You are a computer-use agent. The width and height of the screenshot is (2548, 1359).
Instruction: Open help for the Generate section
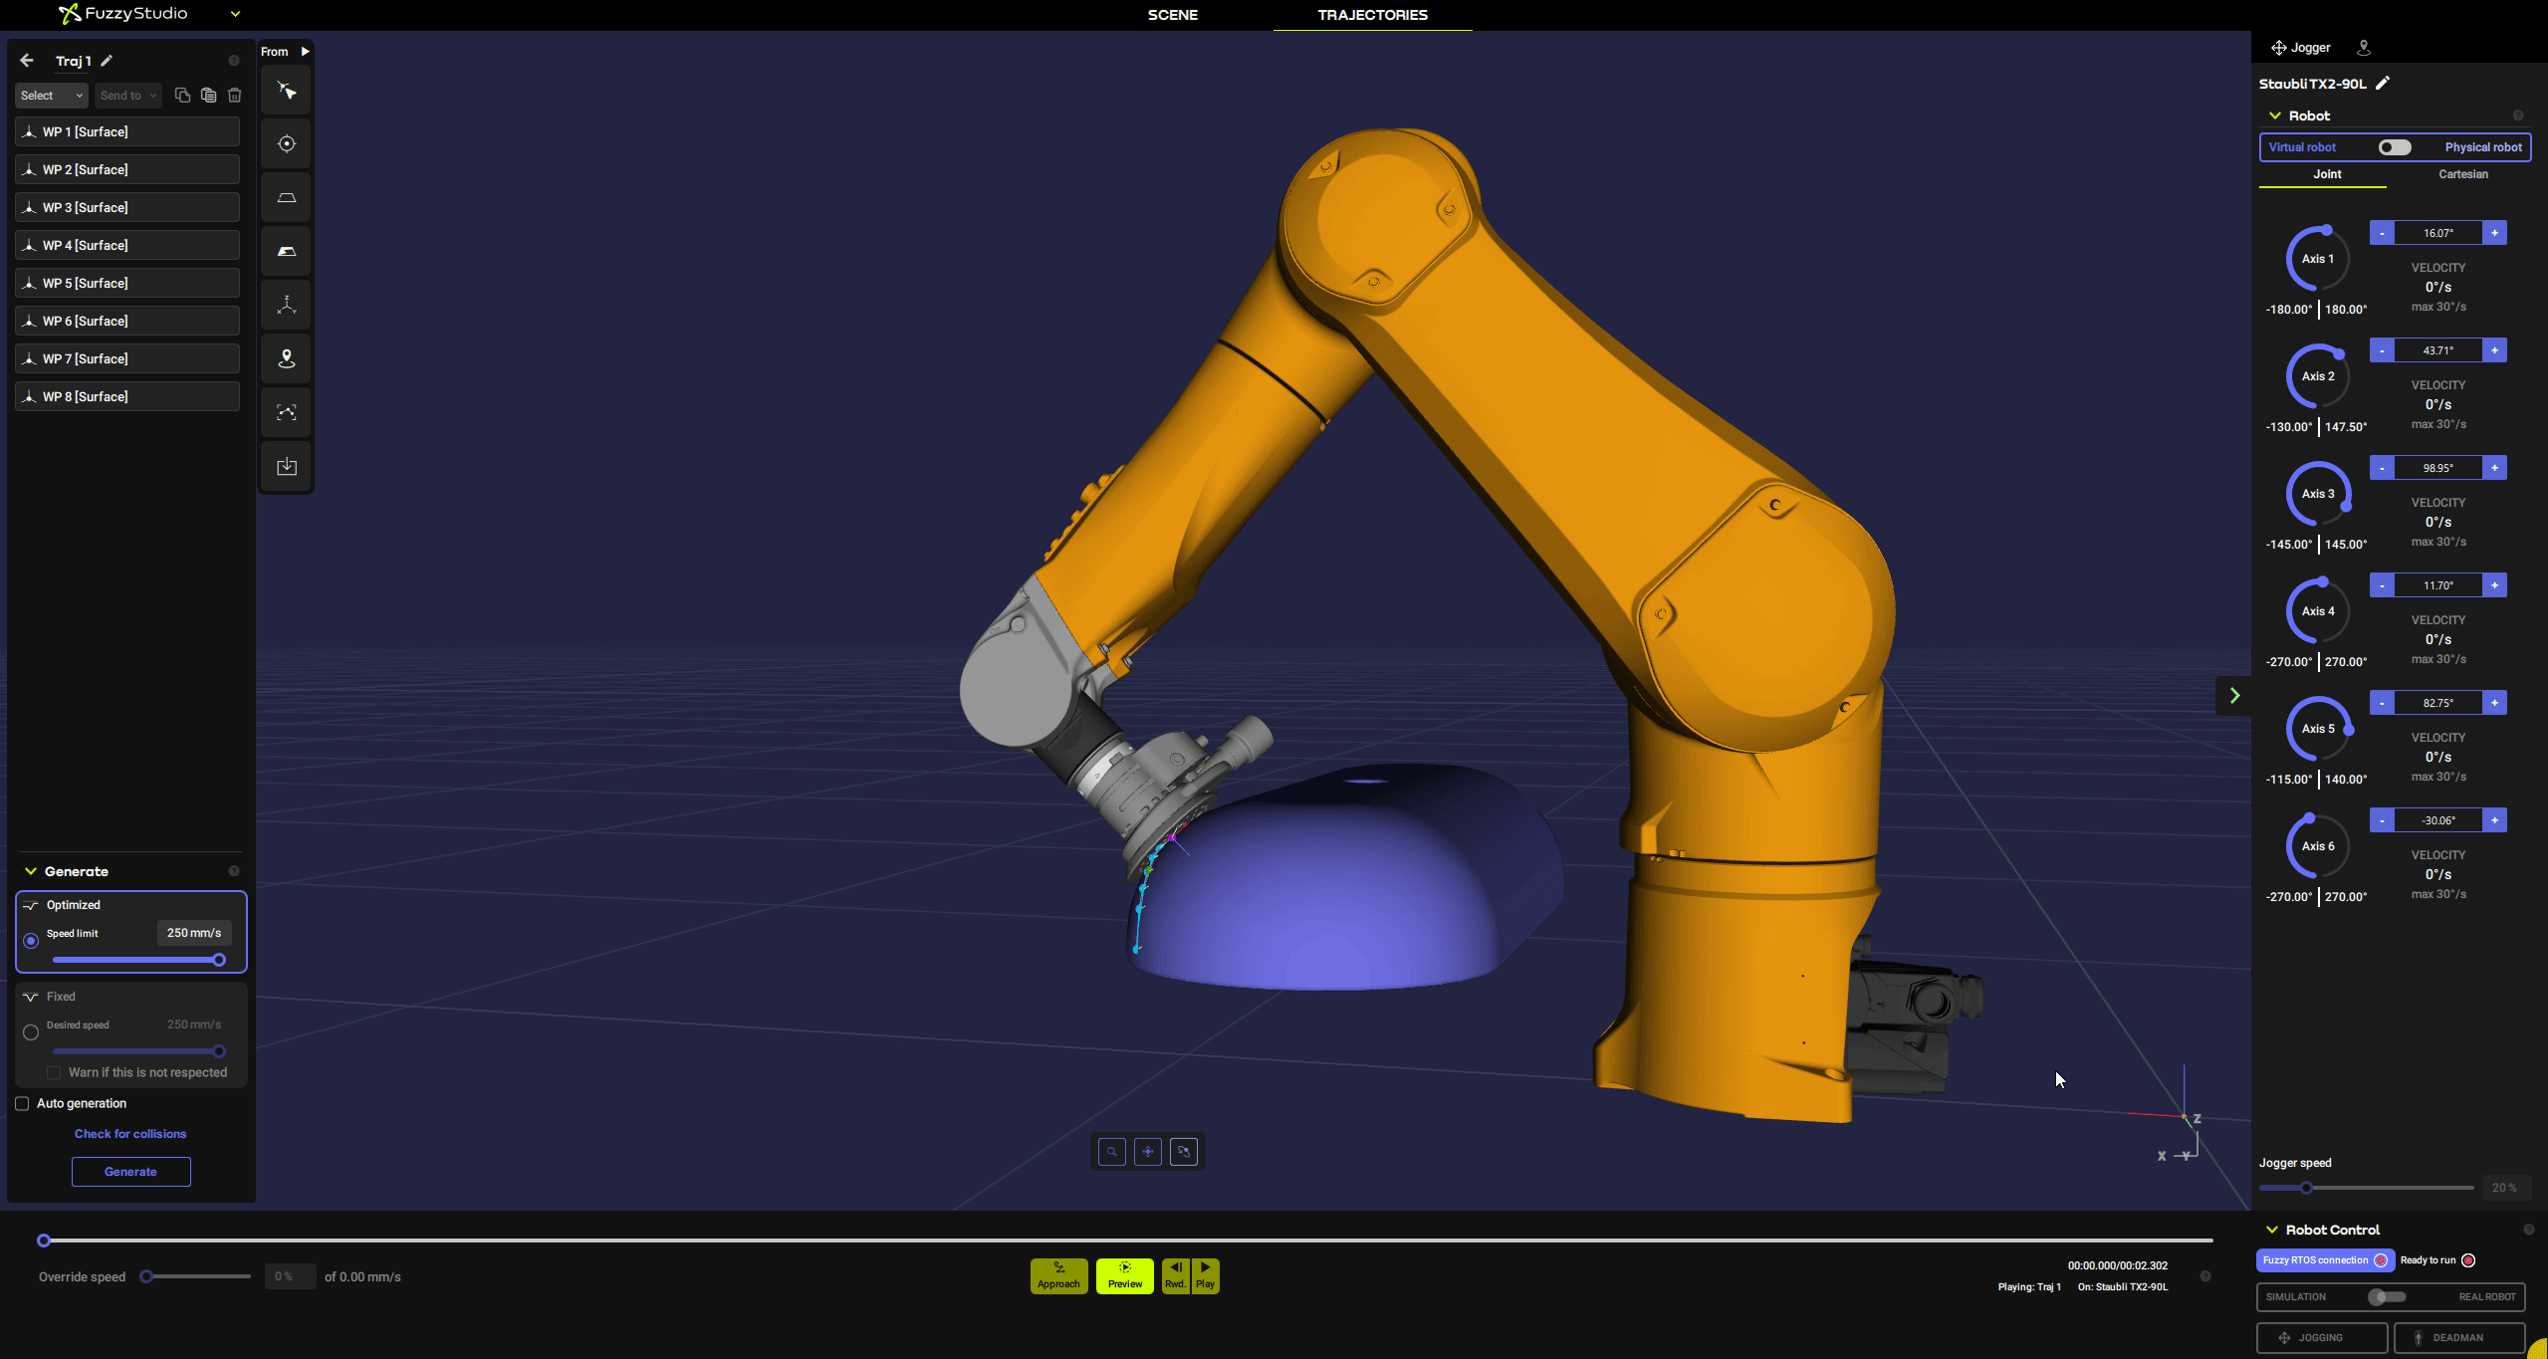coord(234,871)
